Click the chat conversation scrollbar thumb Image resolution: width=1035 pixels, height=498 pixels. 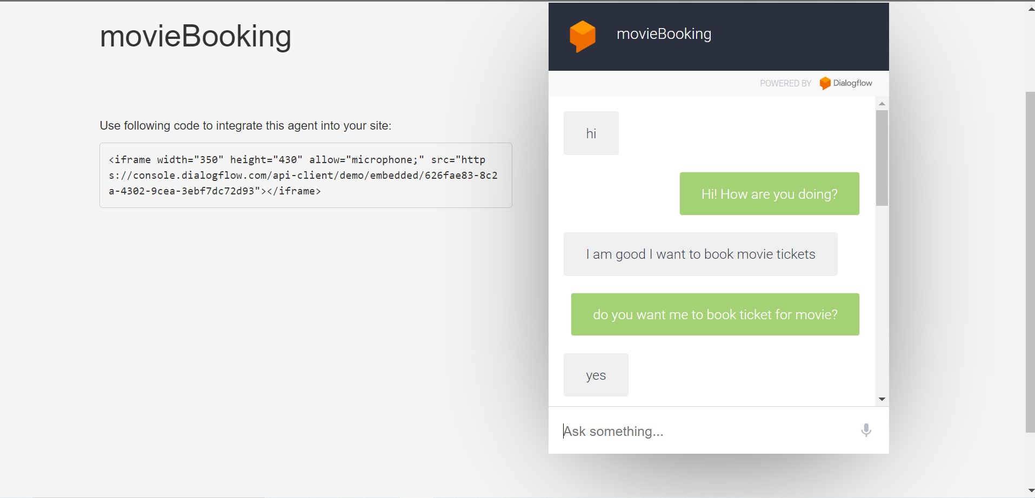(882, 157)
